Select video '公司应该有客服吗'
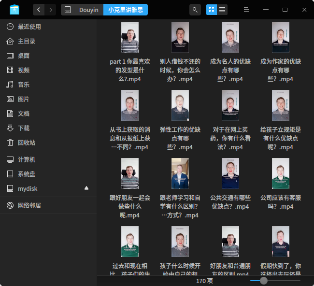This screenshot has height=286, width=314. click(x=281, y=184)
